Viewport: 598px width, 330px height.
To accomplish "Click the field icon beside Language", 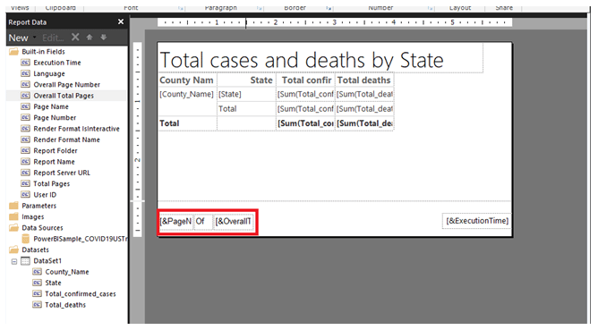I will coord(26,73).
